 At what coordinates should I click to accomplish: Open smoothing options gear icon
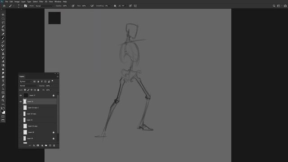coord(115,6)
